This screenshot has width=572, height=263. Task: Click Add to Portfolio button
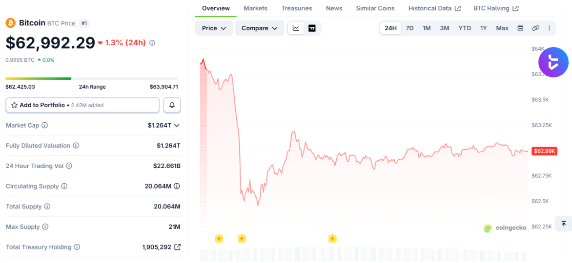[82, 105]
